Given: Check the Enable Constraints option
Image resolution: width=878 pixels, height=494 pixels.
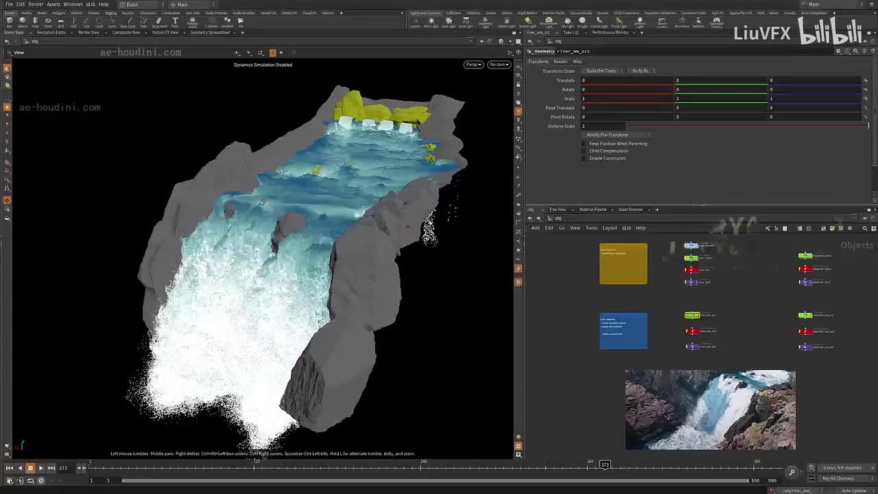Looking at the screenshot, I should tap(584, 158).
